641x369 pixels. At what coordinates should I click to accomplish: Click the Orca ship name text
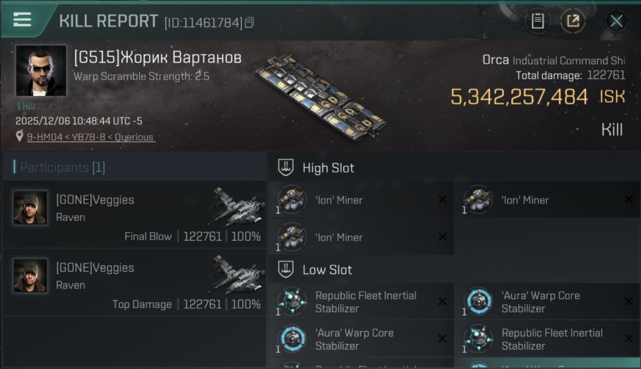click(496, 61)
